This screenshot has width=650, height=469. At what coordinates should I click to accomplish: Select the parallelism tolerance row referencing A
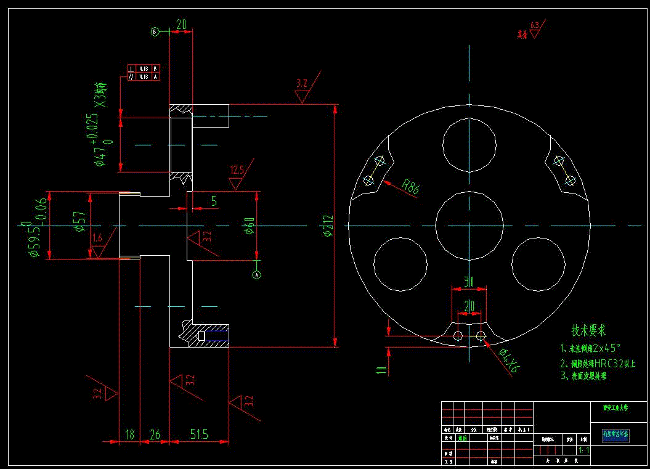pyautogui.click(x=144, y=76)
